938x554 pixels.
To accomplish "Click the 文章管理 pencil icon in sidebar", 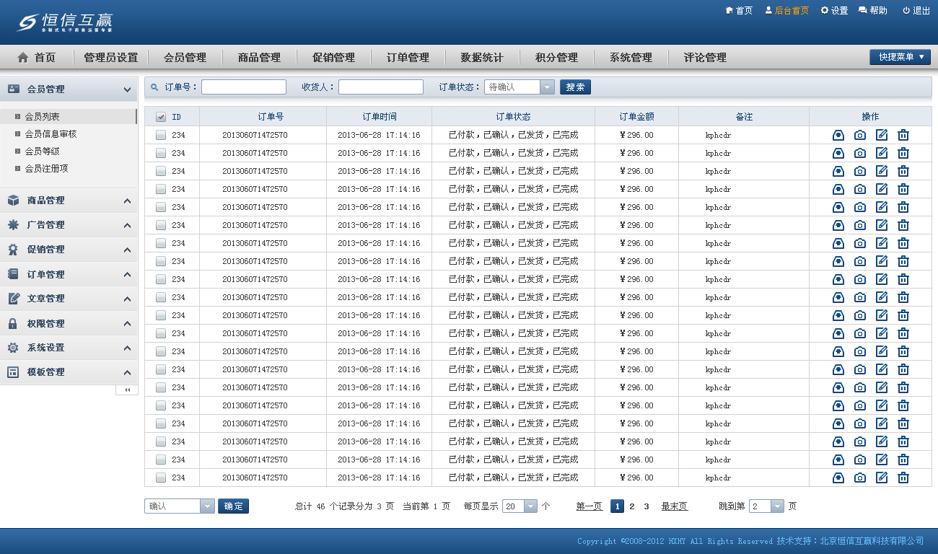I will [x=13, y=299].
